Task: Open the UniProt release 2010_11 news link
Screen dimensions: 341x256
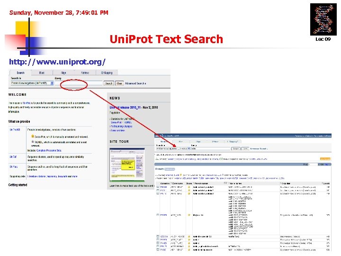Action: 125,107
